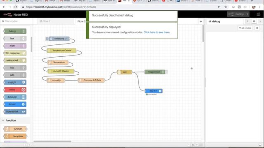This screenshot has height=148, width=264.
Task: Add a new flow tab
Action: [201, 21]
